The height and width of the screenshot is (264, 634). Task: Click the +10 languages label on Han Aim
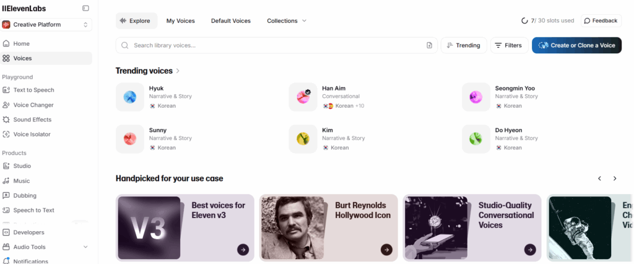tap(360, 106)
